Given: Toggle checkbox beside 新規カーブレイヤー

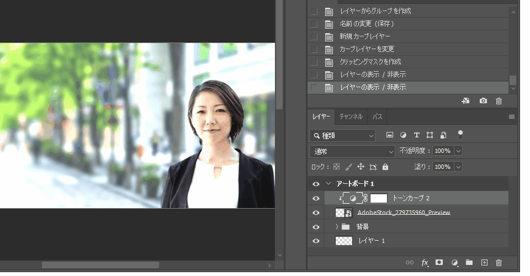Looking at the screenshot, I should pos(314,36).
